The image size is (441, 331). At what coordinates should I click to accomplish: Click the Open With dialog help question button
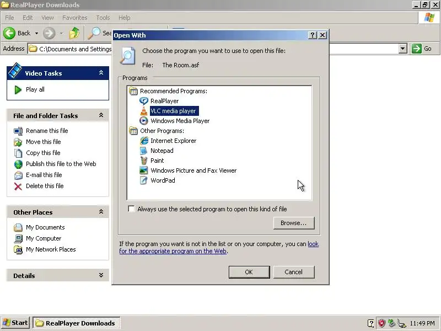[313, 35]
